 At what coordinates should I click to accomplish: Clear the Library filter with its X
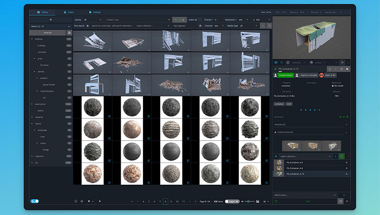pos(100,19)
